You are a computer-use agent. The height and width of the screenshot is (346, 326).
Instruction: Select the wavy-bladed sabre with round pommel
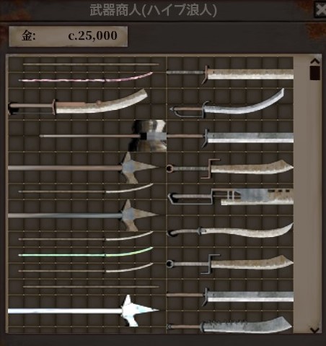tap(230, 230)
